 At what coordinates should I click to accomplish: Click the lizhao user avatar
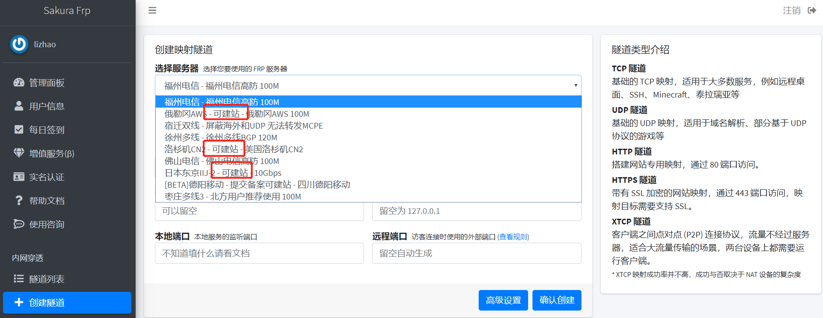pos(19,44)
